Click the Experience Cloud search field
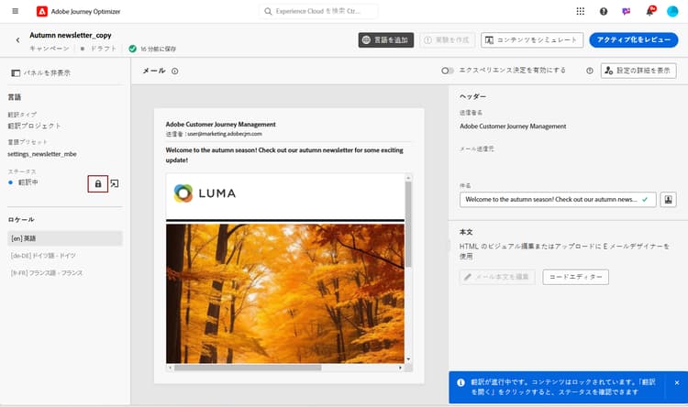Image resolution: width=688 pixels, height=407 pixels. click(318, 11)
